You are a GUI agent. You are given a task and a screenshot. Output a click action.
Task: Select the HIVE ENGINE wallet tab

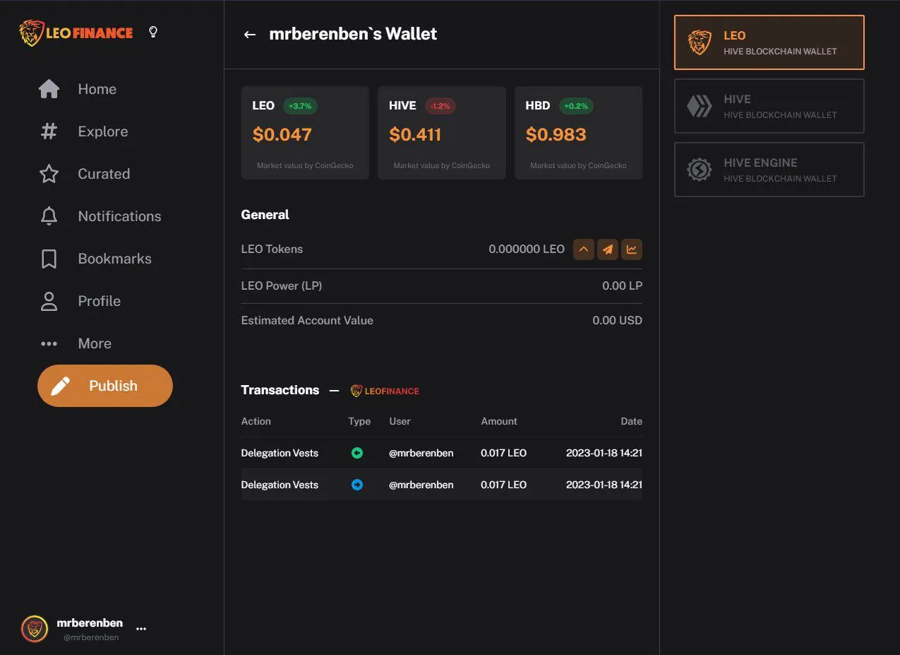coord(769,170)
